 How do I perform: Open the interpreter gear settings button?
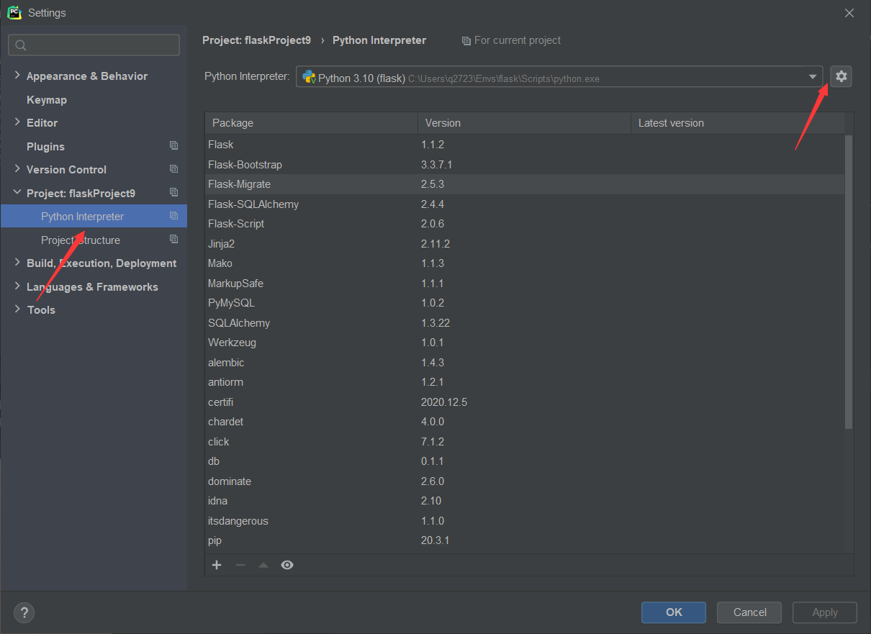841,76
